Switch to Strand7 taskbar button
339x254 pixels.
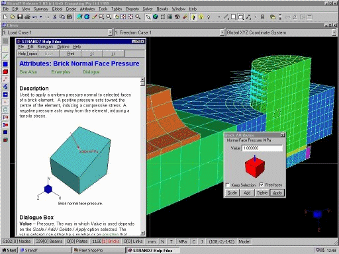coord(45,250)
